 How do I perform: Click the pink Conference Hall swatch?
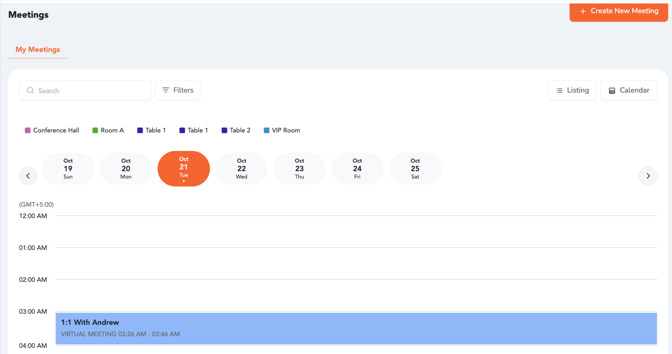(x=28, y=130)
